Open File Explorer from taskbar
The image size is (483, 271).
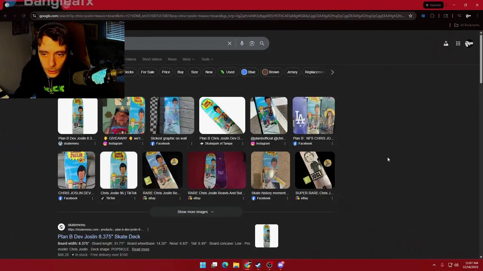coord(236,265)
